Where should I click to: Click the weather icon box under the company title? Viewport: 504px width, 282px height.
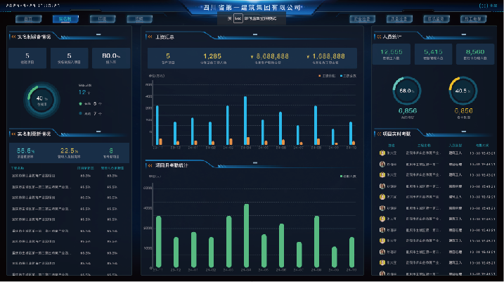tap(238, 18)
